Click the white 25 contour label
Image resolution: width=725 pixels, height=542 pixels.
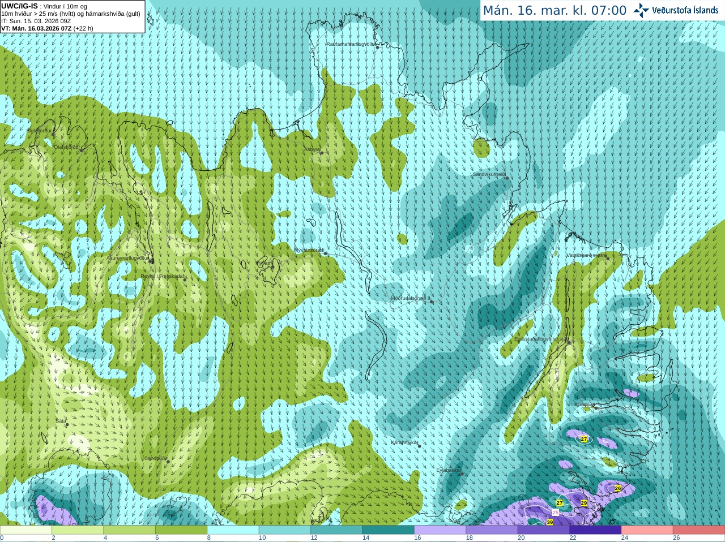point(556,512)
